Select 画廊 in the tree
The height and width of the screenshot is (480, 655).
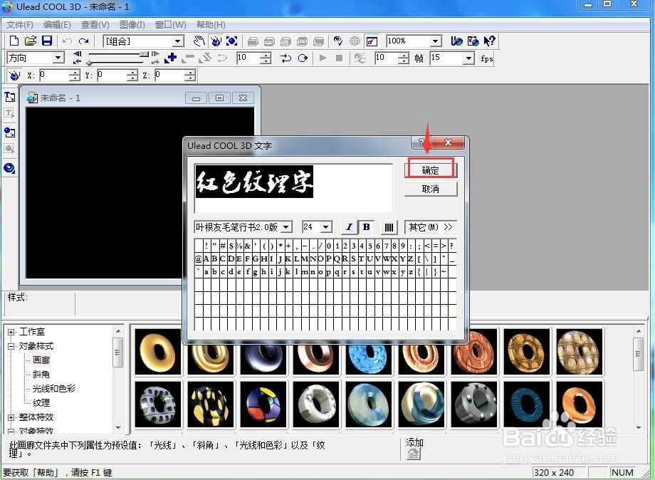41,360
